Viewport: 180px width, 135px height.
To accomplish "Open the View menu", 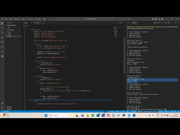I will [x=23, y=19].
